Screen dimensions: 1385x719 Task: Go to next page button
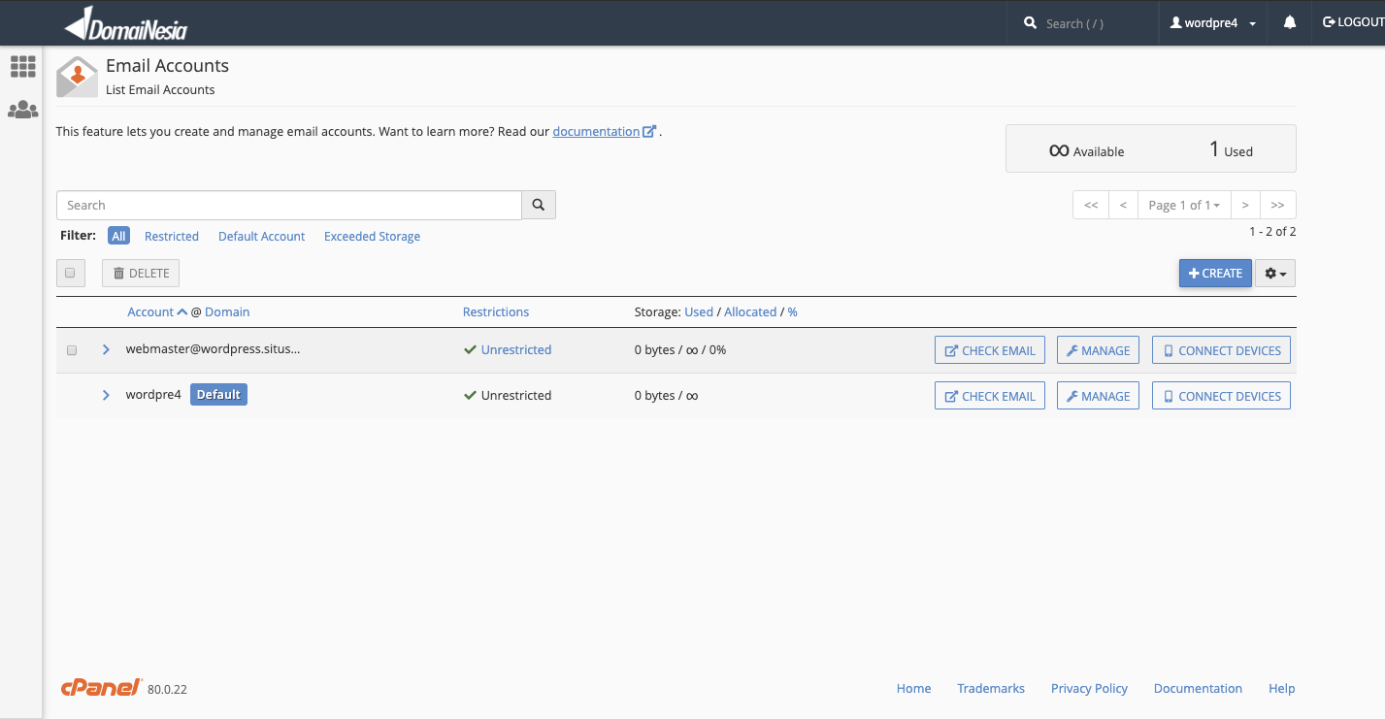click(1245, 205)
